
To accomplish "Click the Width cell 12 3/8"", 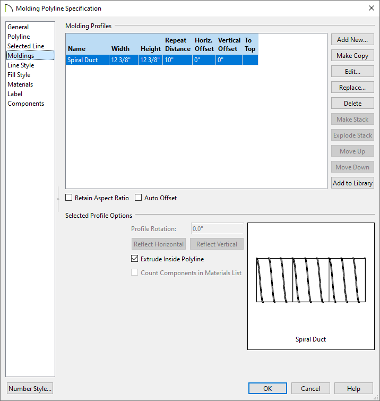I will point(124,60).
